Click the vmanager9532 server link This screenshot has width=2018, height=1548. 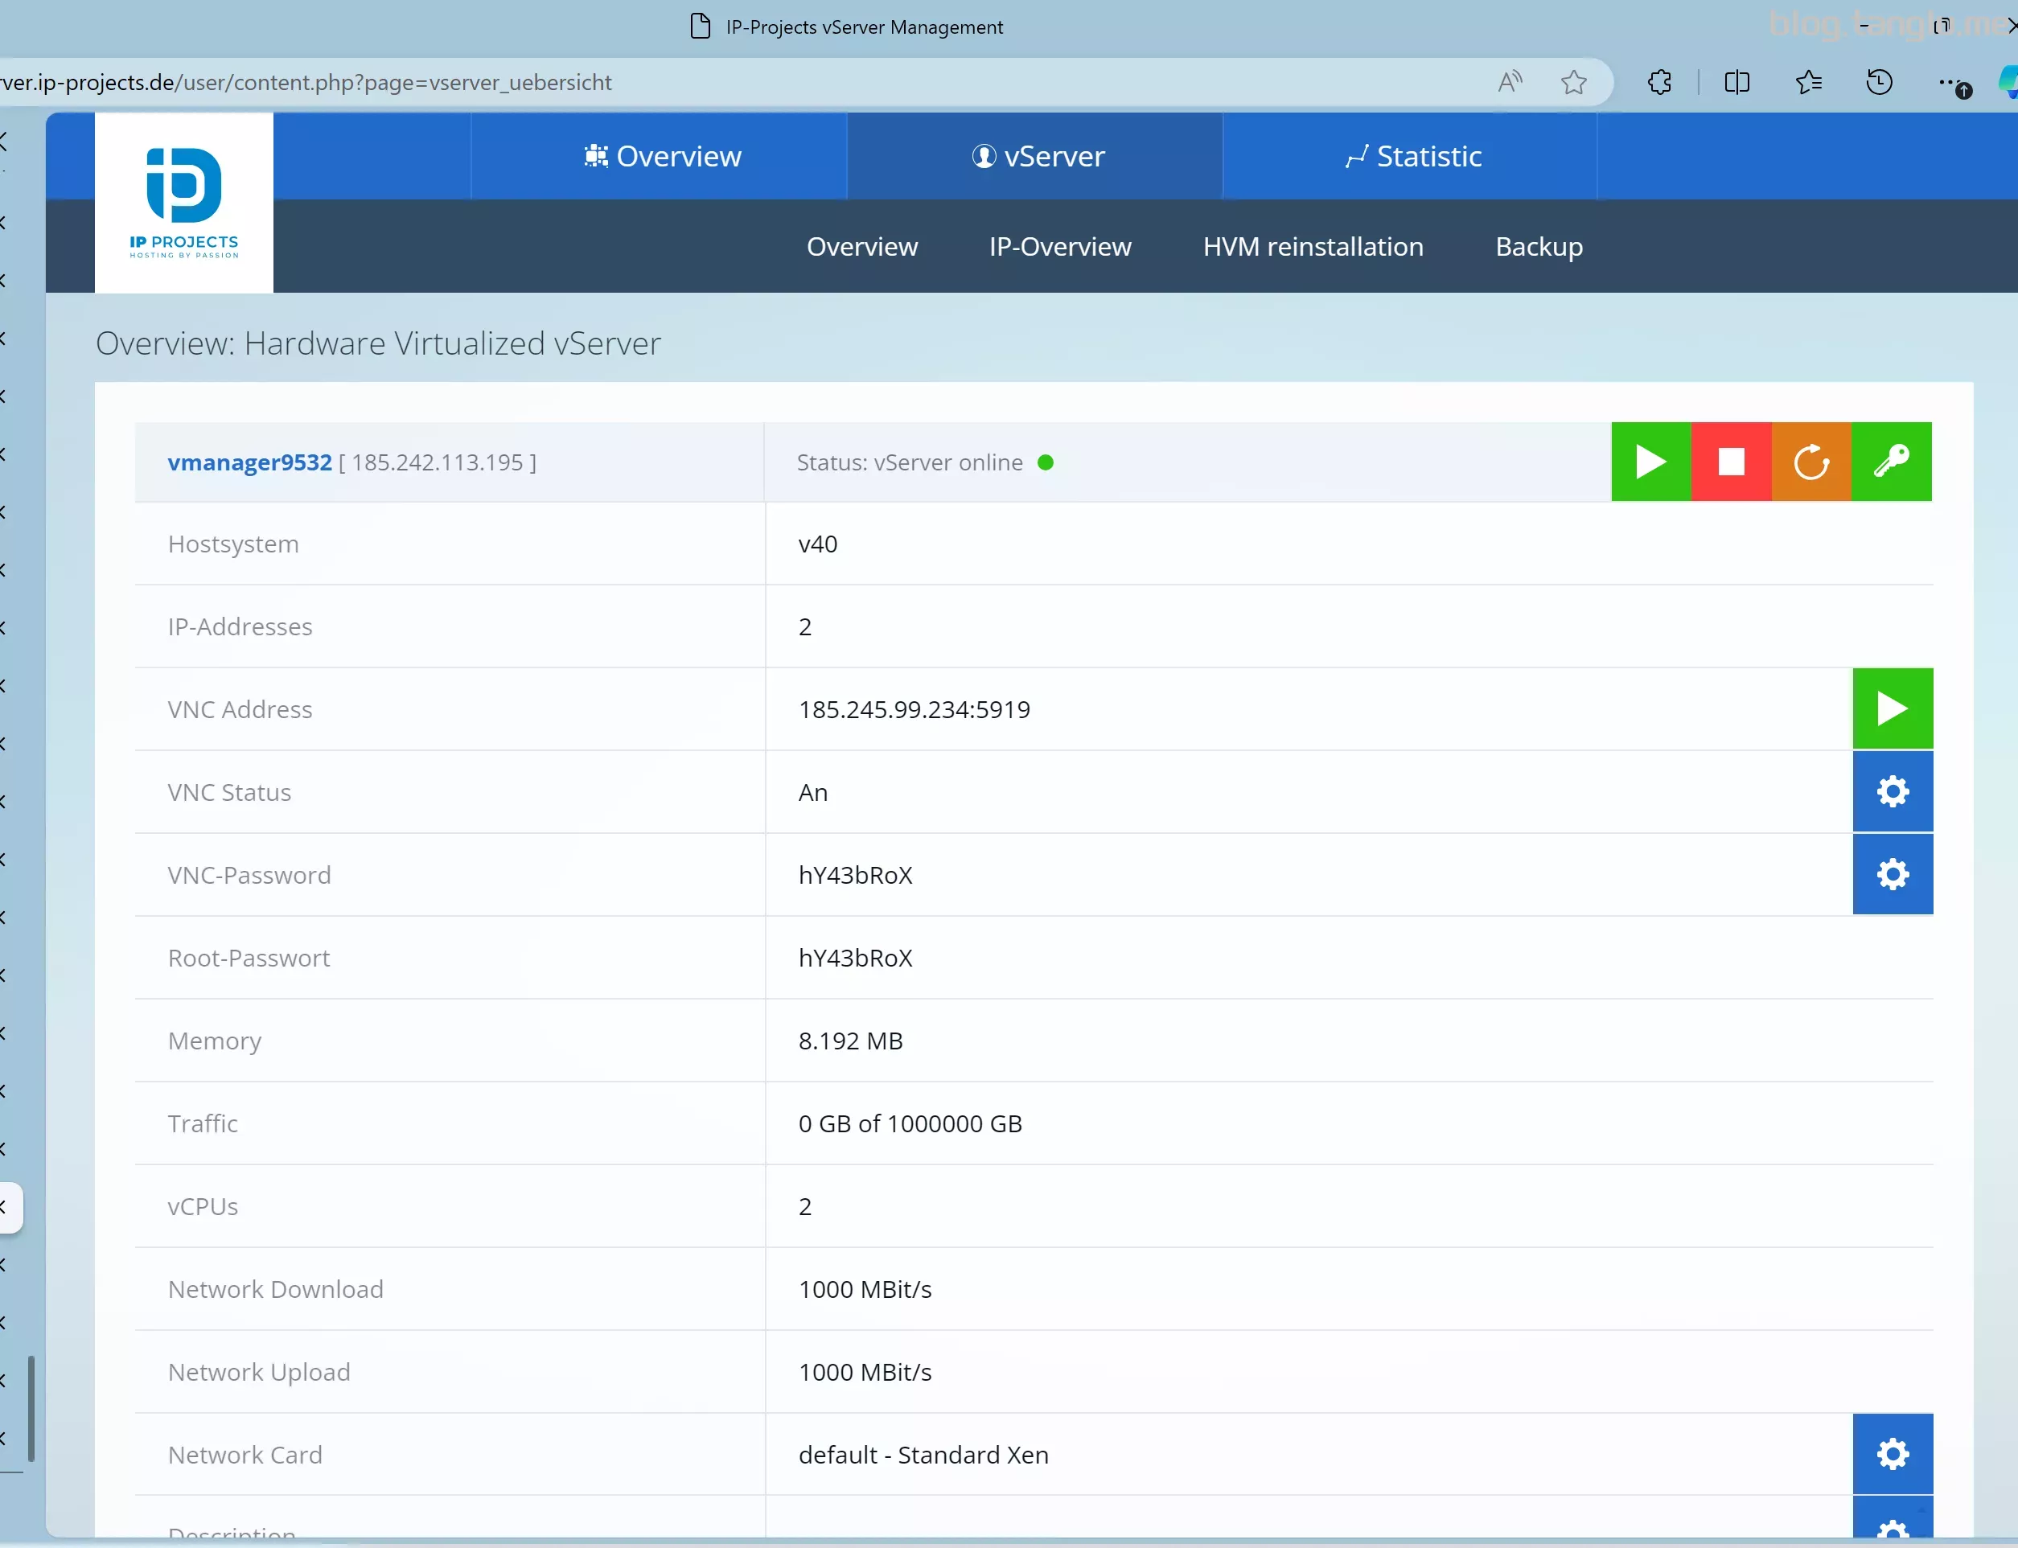pyautogui.click(x=249, y=462)
